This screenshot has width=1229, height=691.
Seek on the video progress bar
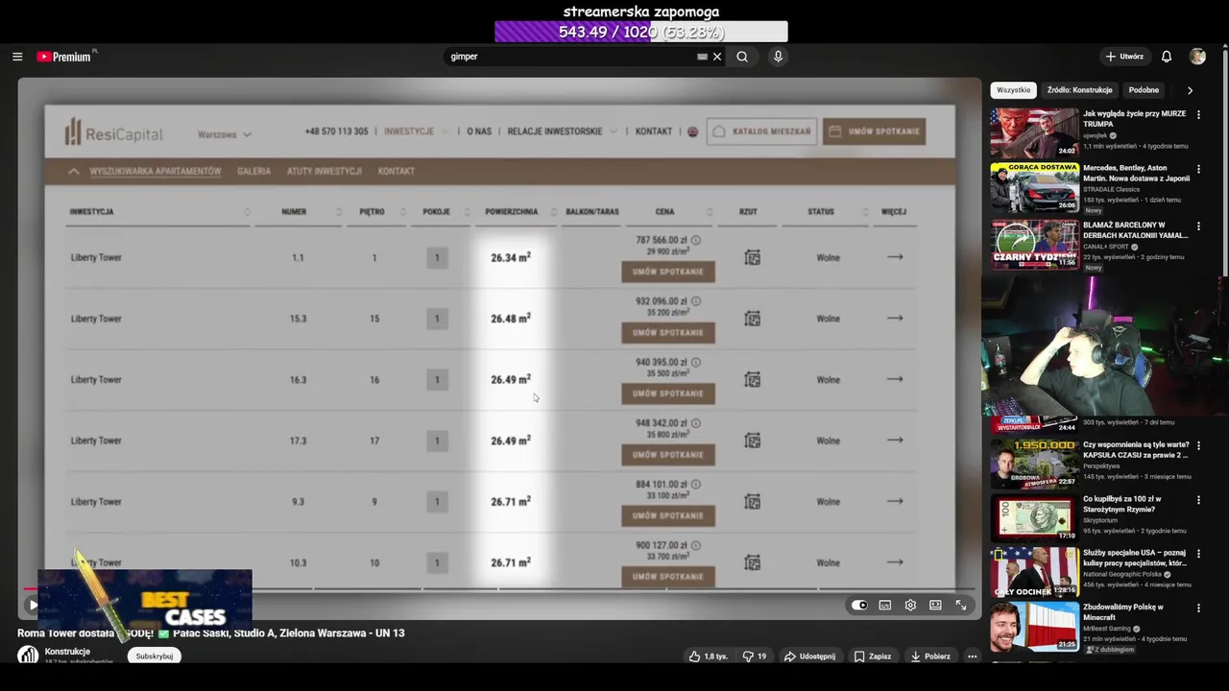click(x=499, y=588)
